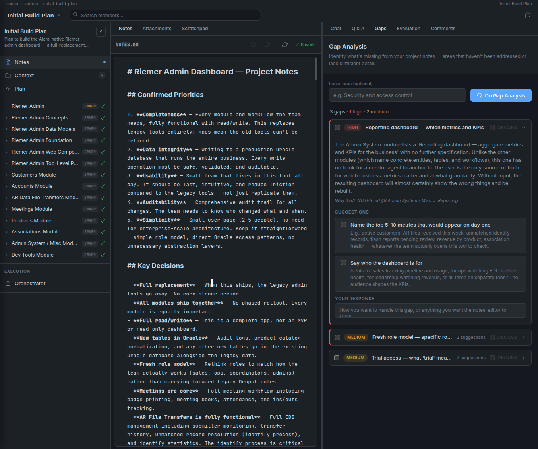Expand Riemer Admin Top-Level tree item
Screen dimensions: 538x449
point(6,163)
